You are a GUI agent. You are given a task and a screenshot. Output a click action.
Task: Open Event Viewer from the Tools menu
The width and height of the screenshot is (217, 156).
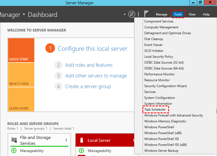click(x=153, y=45)
